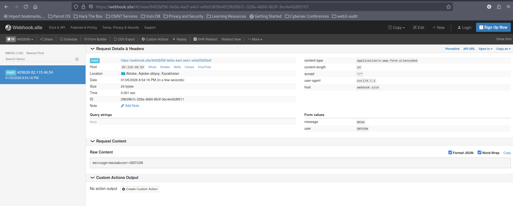
Task: Disable the Word-Wrap checkbox
Action: pyautogui.click(x=479, y=153)
